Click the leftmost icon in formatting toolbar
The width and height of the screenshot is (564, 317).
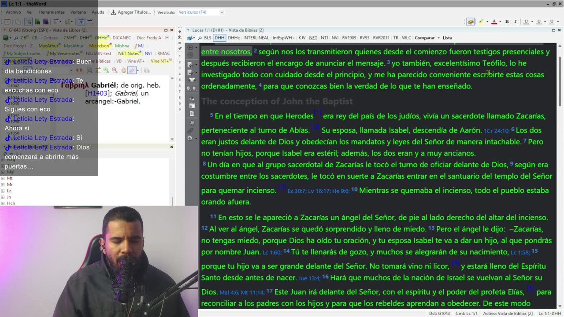[471, 22]
